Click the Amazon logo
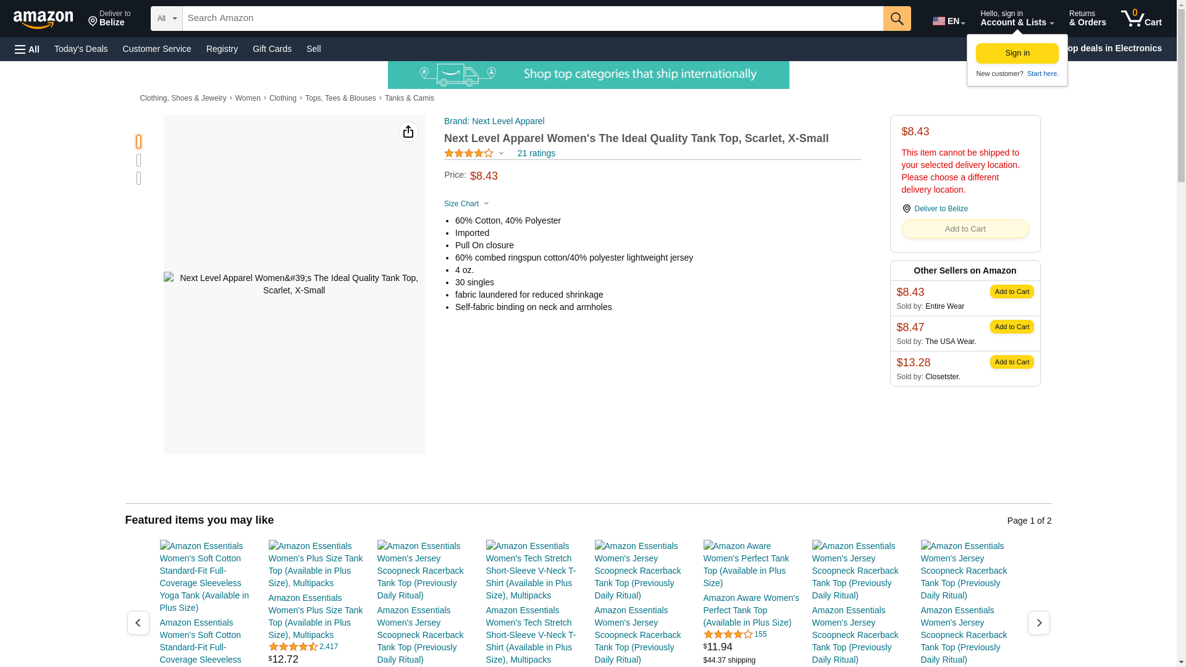Screen dimensions: 1186x667 [x=43, y=19]
